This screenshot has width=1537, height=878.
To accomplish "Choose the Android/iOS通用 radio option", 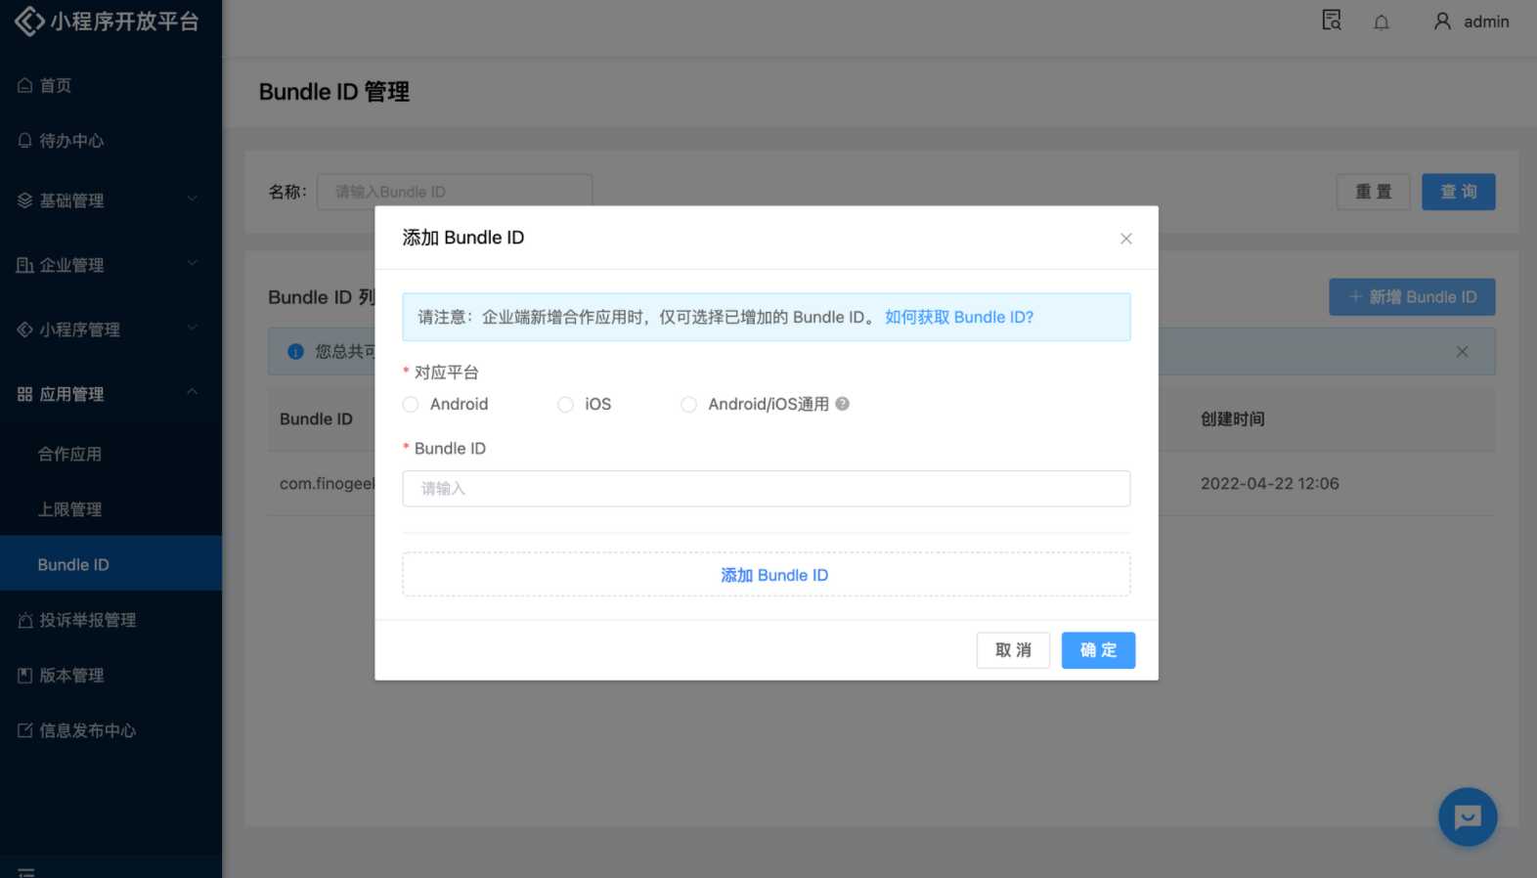I will pyautogui.click(x=689, y=405).
